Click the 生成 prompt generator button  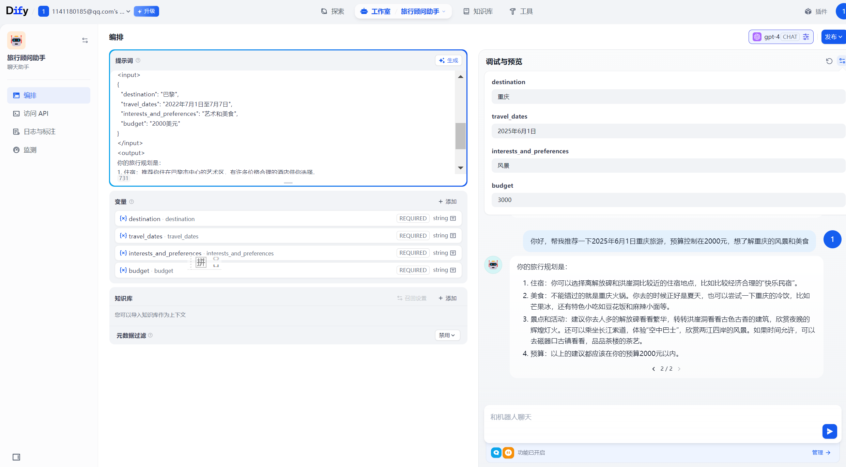[x=448, y=60]
